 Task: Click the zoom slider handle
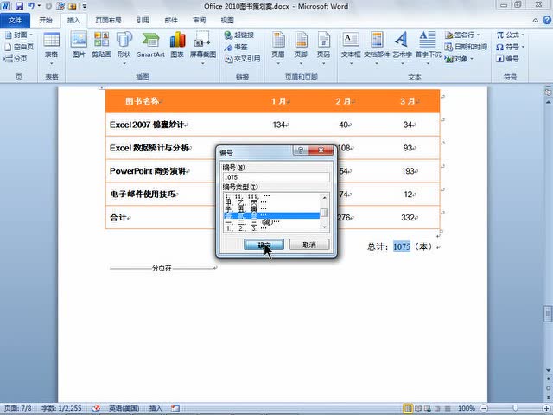(515, 408)
